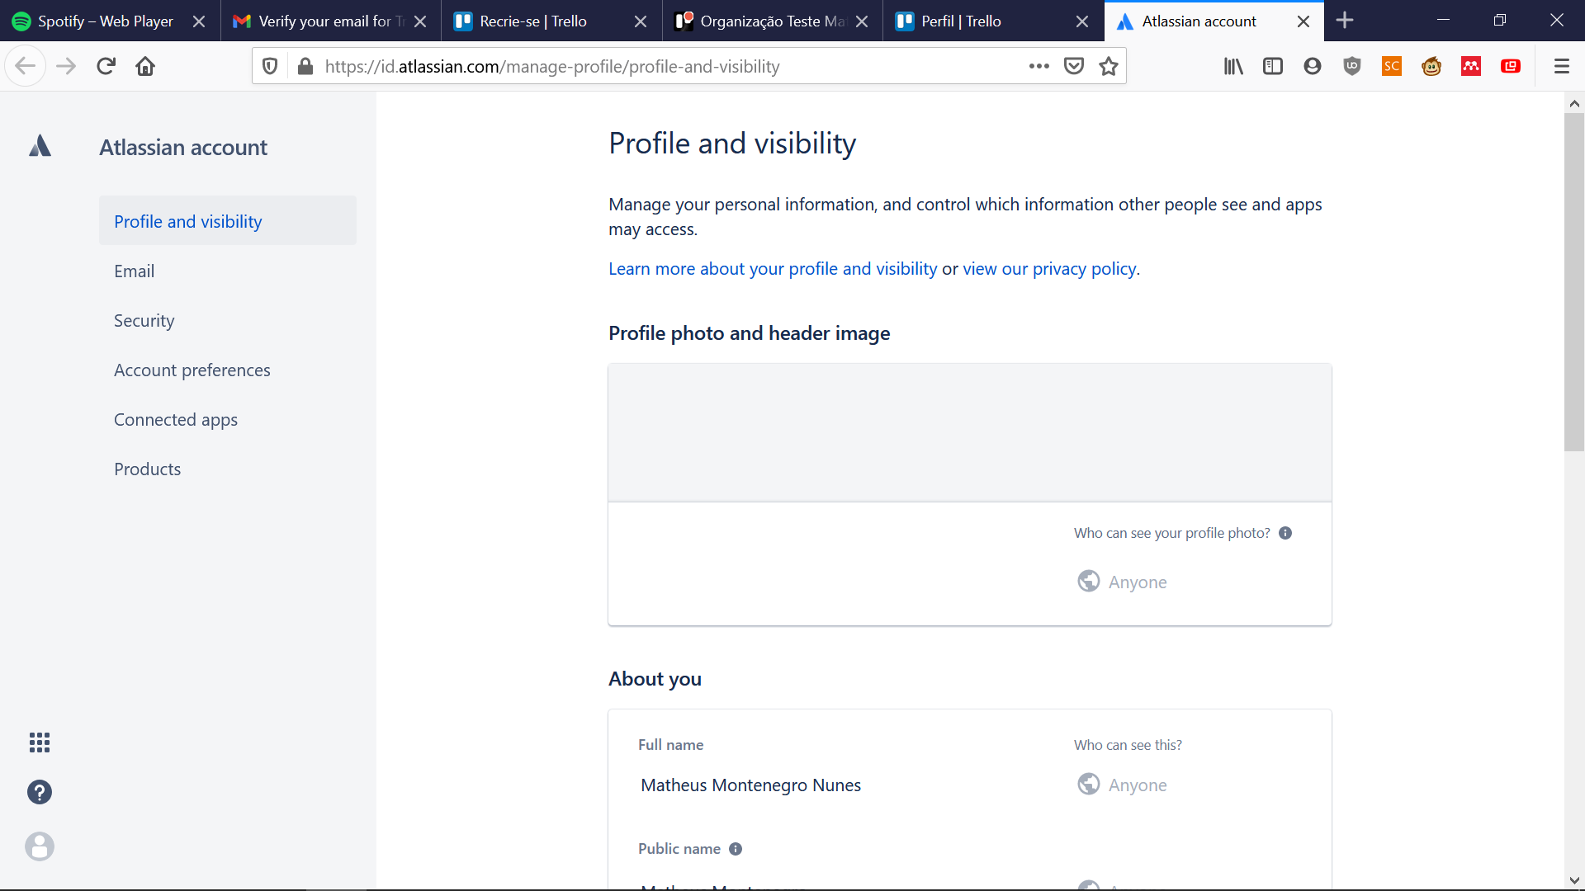The image size is (1585, 891).
Task: Open Account preferences in sidebar
Action: click(228, 370)
